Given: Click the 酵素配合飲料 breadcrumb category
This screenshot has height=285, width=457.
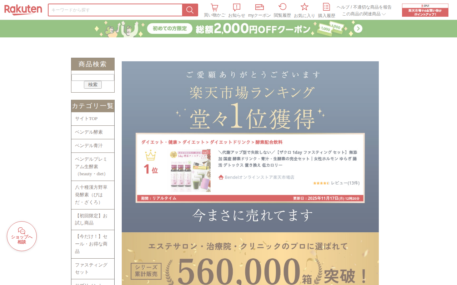Looking at the screenshot, I should click(269, 142).
